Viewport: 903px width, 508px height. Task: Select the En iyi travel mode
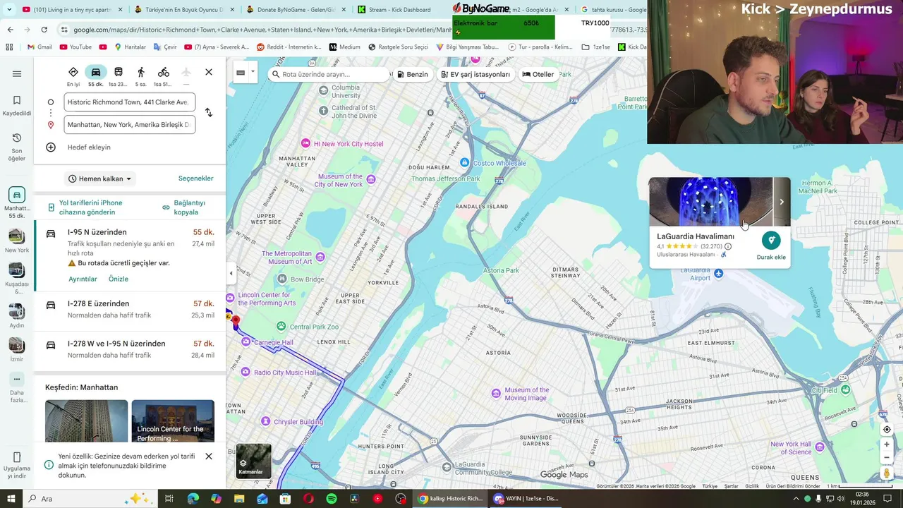pos(73,76)
